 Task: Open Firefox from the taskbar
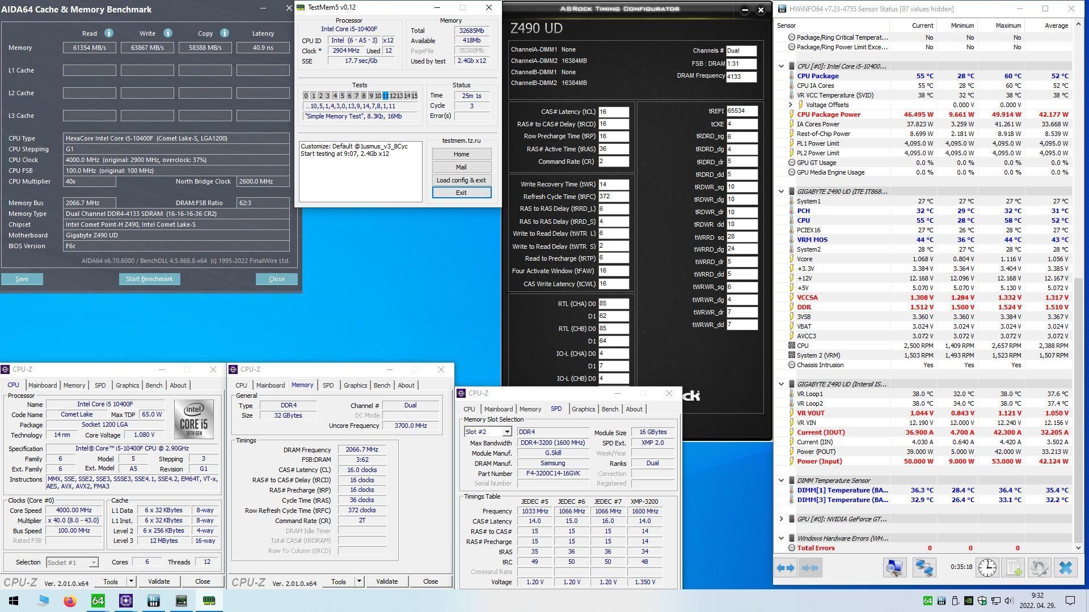(70, 601)
